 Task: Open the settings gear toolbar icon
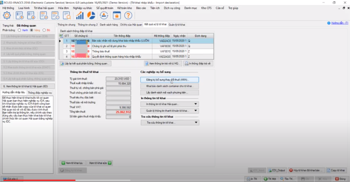[7, 15]
